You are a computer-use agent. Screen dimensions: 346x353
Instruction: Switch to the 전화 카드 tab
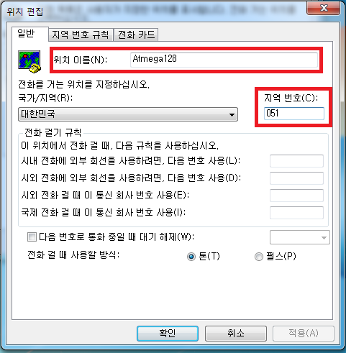[x=136, y=35]
